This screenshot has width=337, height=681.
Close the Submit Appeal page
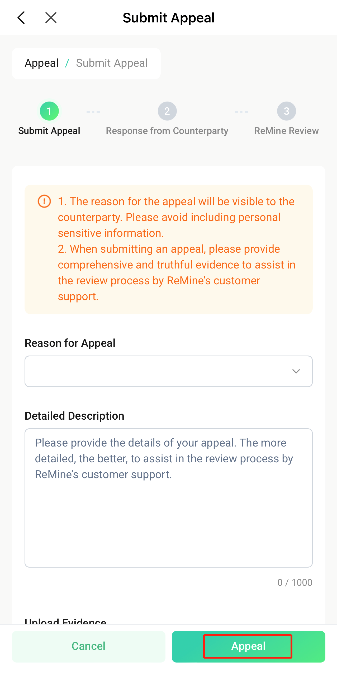click(x=51, y=18)
